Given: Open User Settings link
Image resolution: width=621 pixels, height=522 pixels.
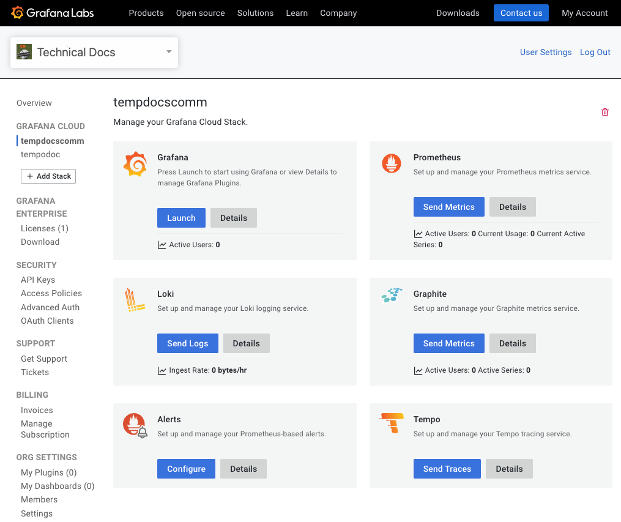Looking at the screenshot, I should [546, 52].
